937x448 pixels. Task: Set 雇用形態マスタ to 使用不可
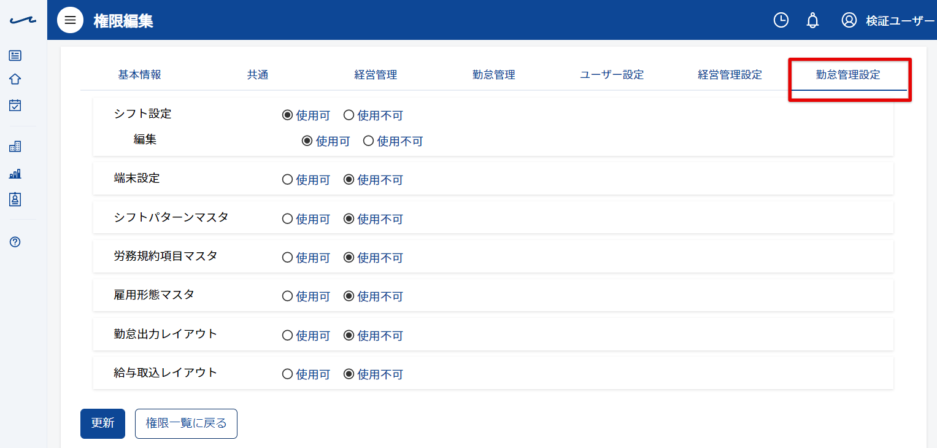[349, 296]
